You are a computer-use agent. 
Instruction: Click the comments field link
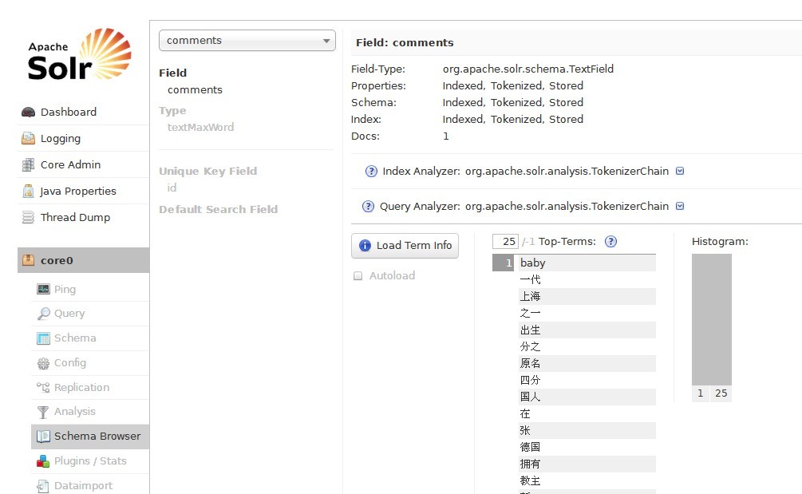[195, 90]
